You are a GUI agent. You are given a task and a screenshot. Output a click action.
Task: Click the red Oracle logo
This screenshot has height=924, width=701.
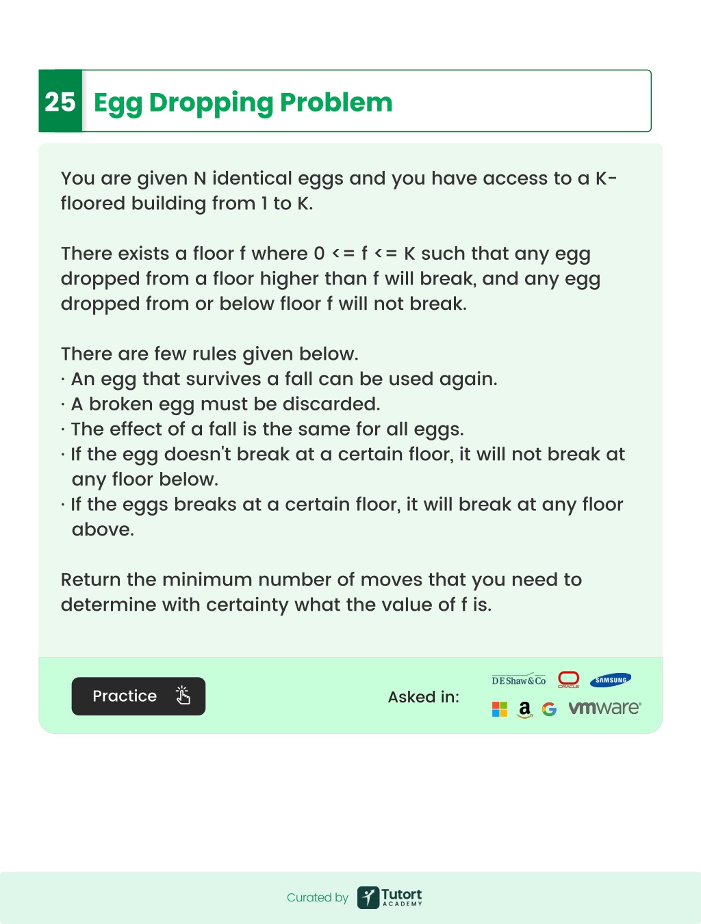click(x=569, y=679)
